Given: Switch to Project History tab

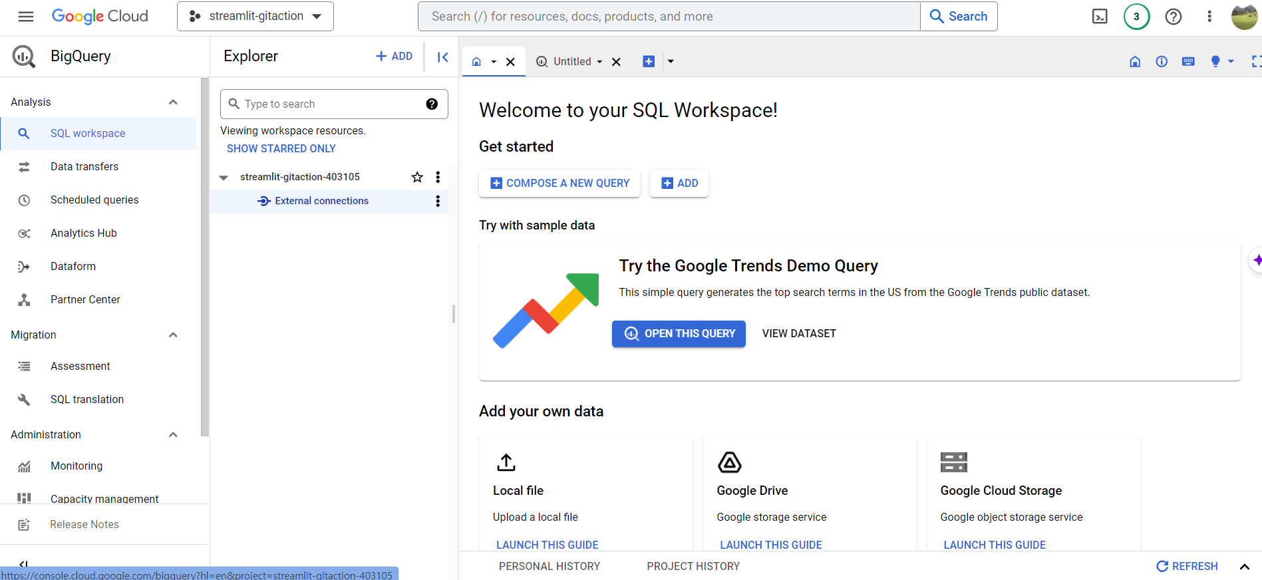Looking at the screenshot, I should 693,567.
